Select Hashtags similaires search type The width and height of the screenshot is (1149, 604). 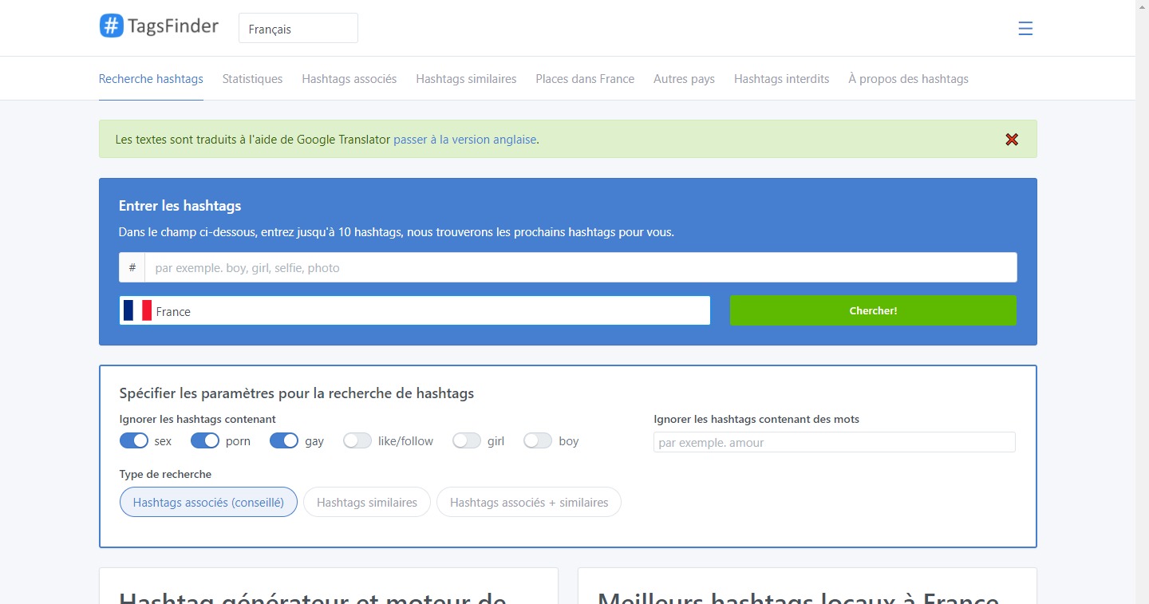coord(367,503)
